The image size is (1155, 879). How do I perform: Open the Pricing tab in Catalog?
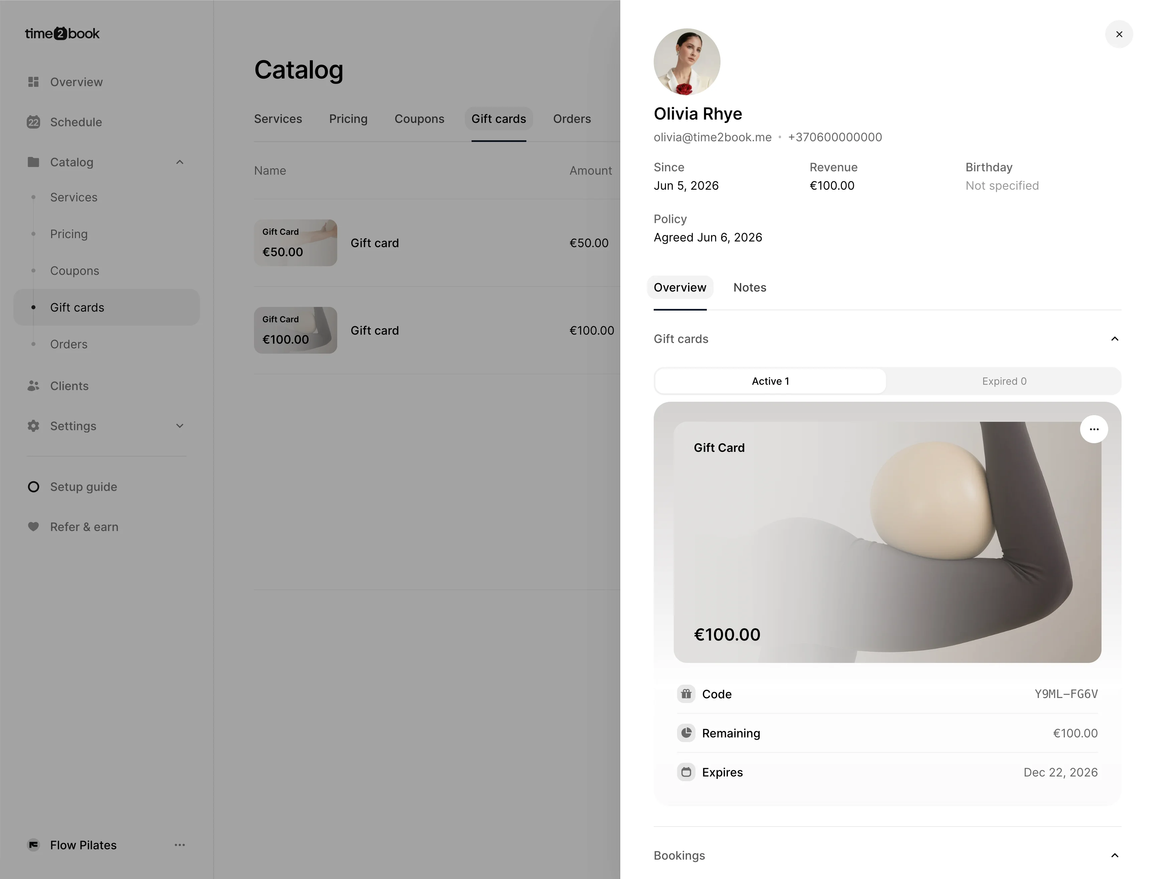(x=348, y=119)
